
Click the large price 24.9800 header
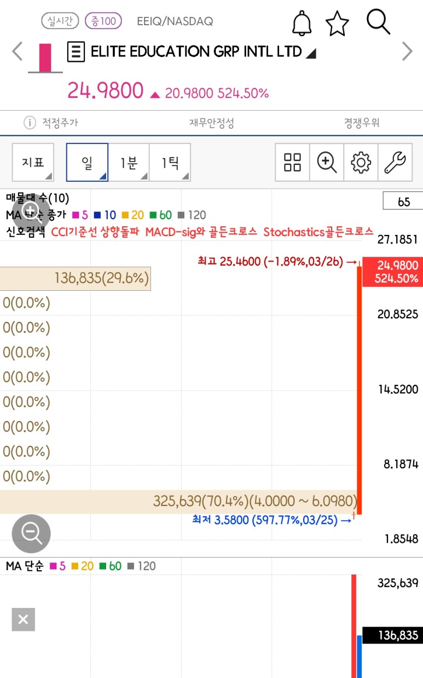click(x=105, y=91)
